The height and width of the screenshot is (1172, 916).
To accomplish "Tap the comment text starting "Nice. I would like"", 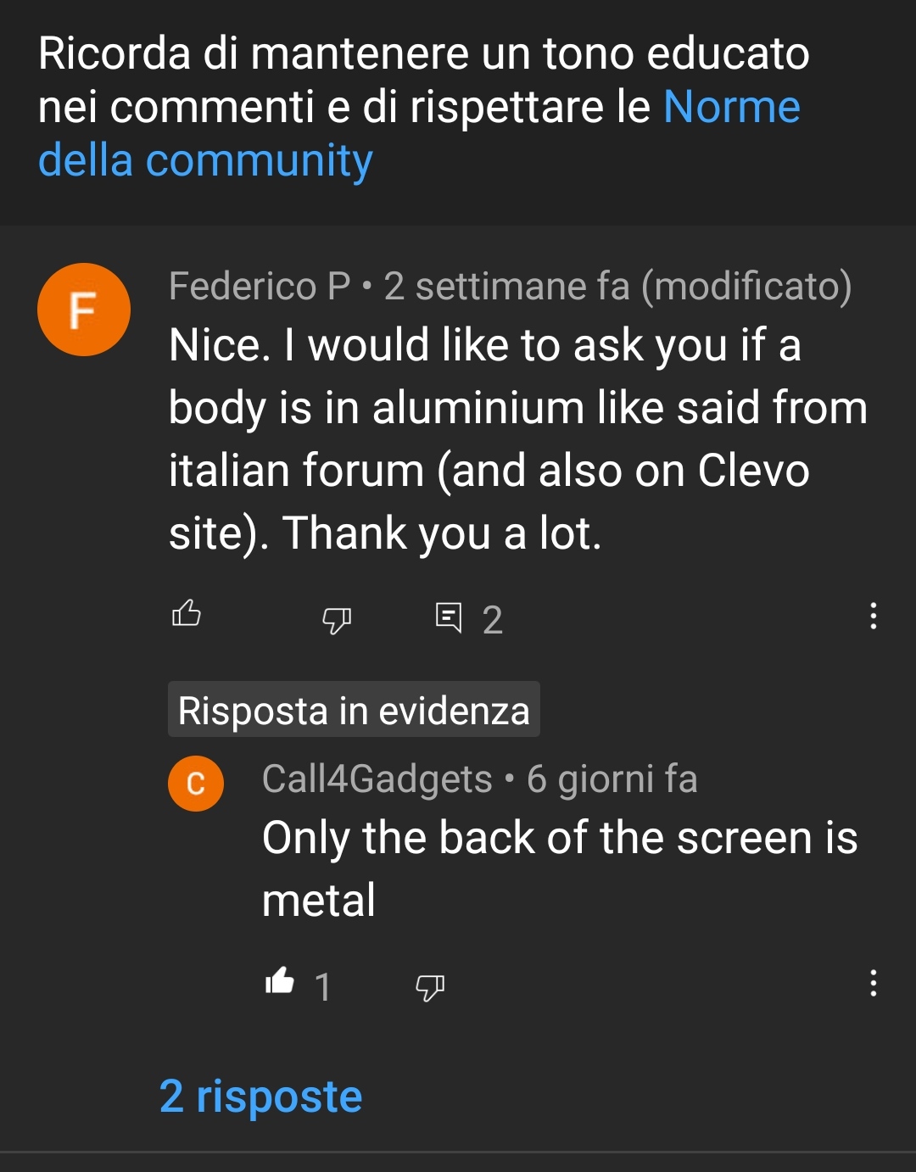I will click(x=518, y=439).
